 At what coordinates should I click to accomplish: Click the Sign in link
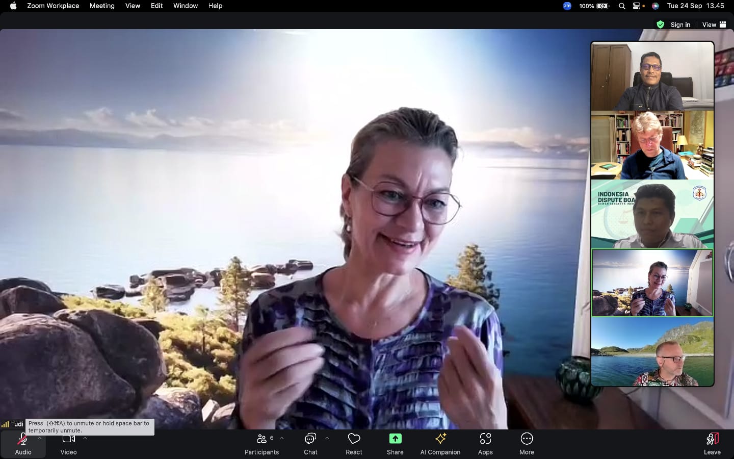point(680,24)
